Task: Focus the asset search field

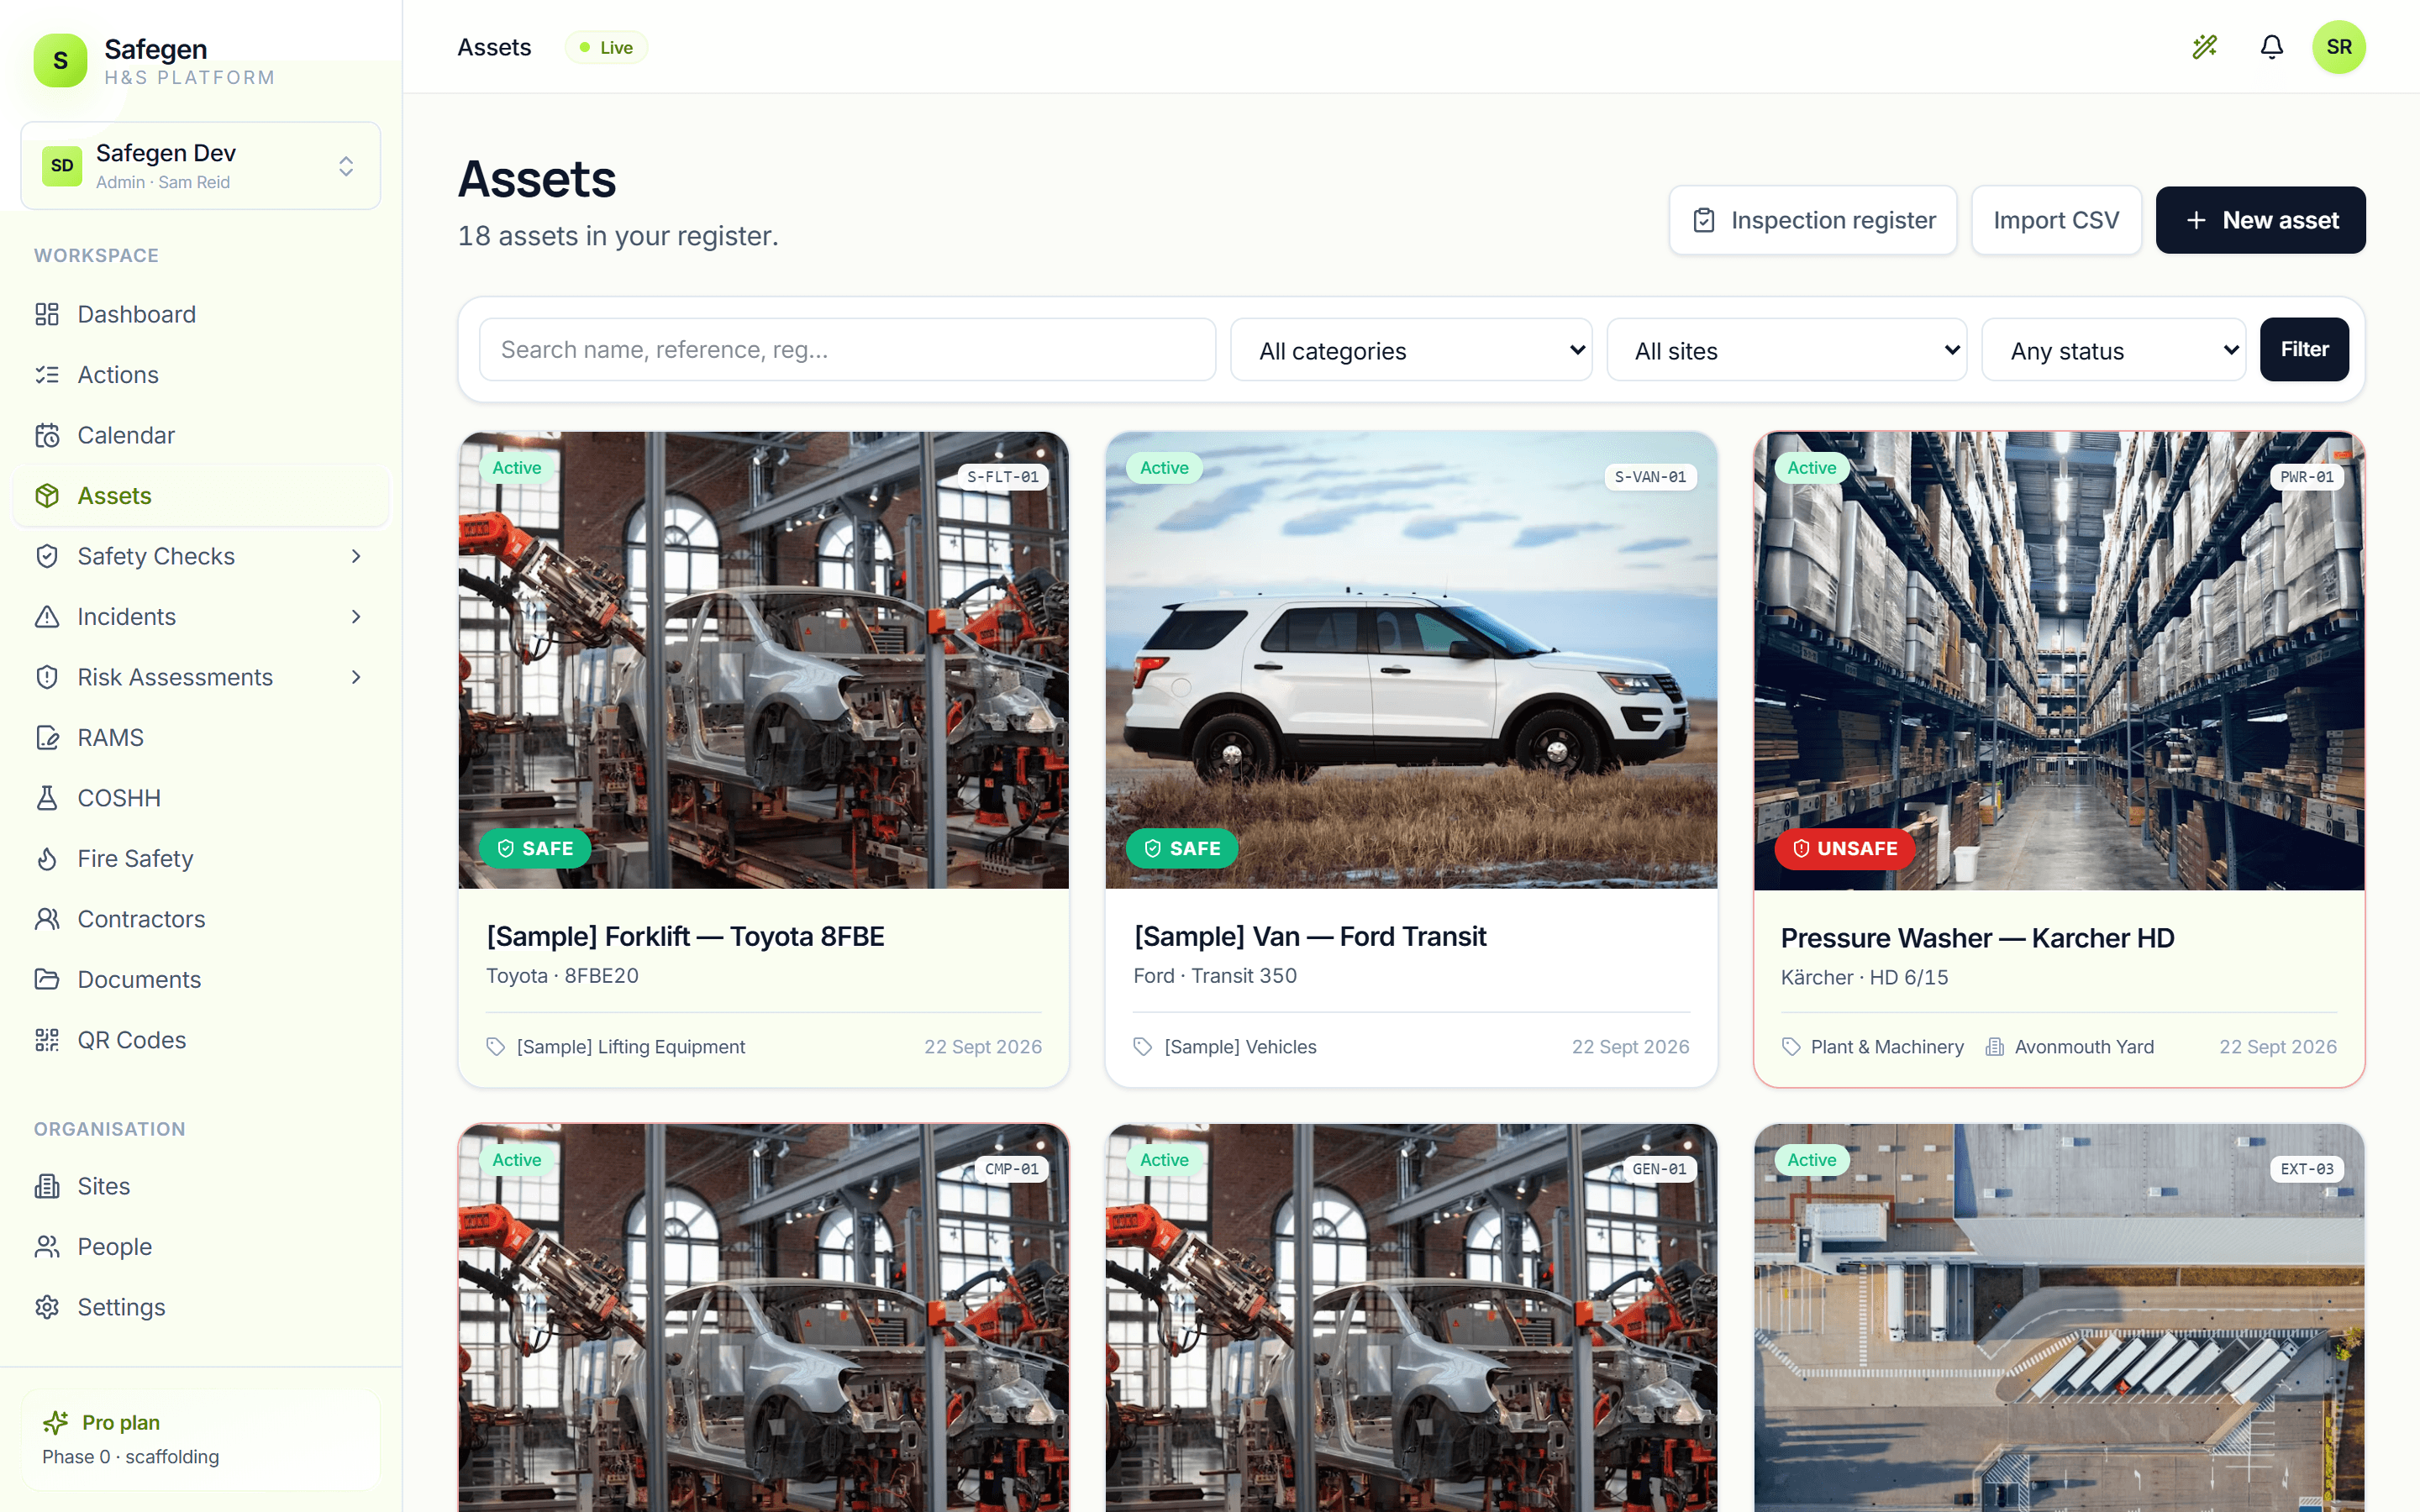Action: pyautogui.click(x=847, y=350)
